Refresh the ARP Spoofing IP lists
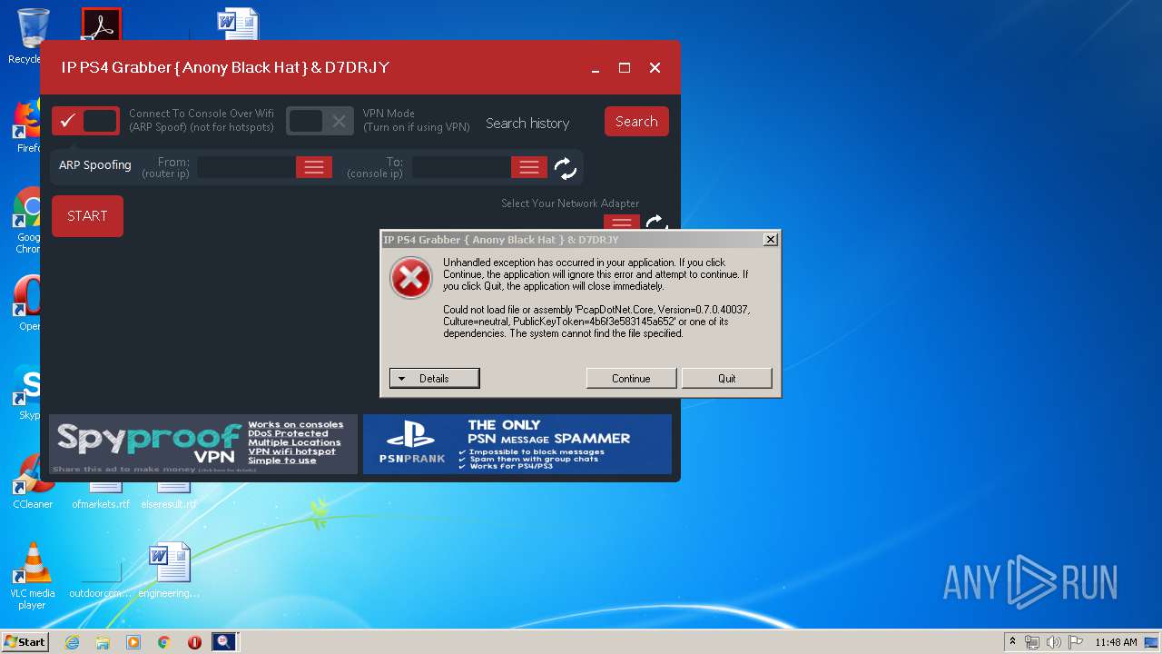The height and width of the screenshot is (654, 1162). 565,168
